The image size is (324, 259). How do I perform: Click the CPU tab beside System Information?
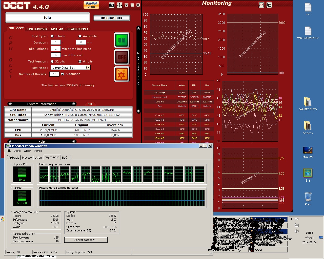click(x=90, y=104)
